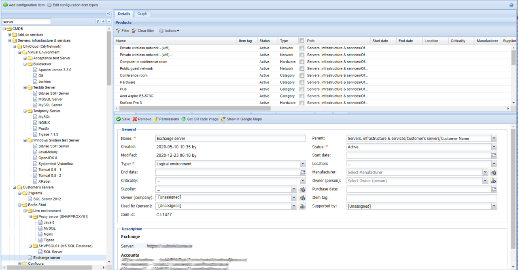Screen dimensions: 518x270
Task: Click the search field containing 'server'
Action: (x=26, y=21)
